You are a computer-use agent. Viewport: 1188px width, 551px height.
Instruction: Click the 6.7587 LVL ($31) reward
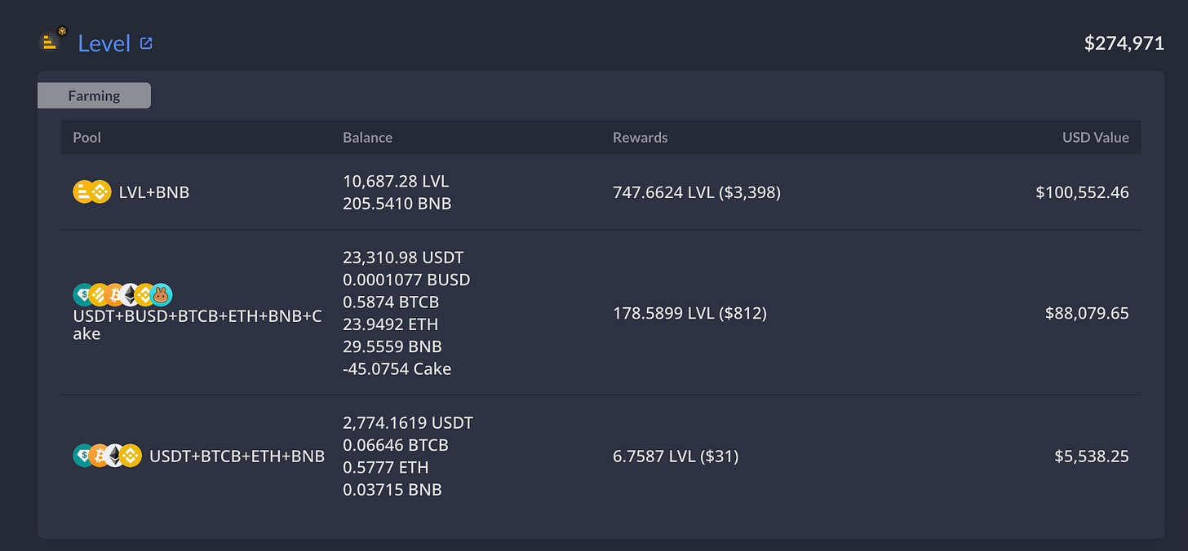coord(676,456)
